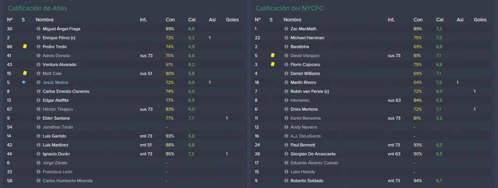
Task: Sort NYCFC table by Nombre header
Action: [292, 19]
